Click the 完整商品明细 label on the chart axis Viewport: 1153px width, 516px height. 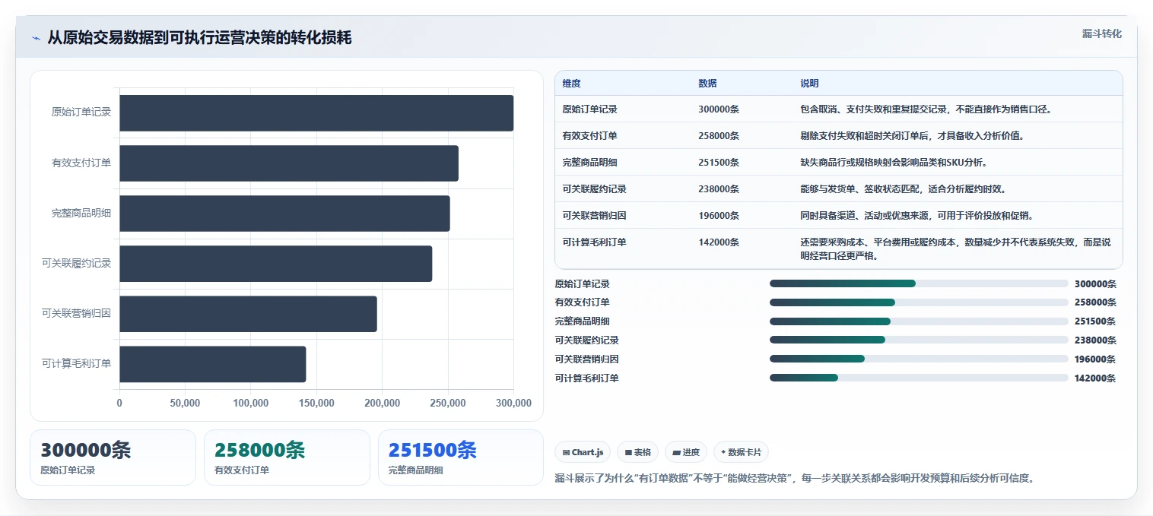point(81,213)
